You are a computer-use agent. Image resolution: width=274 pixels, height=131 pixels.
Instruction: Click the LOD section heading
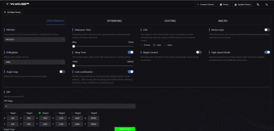pyautogui.click(x=145, y=30)
